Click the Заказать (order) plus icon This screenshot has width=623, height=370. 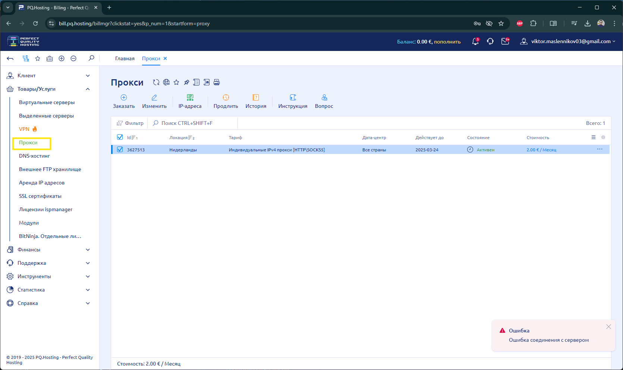tap(124, 97)
